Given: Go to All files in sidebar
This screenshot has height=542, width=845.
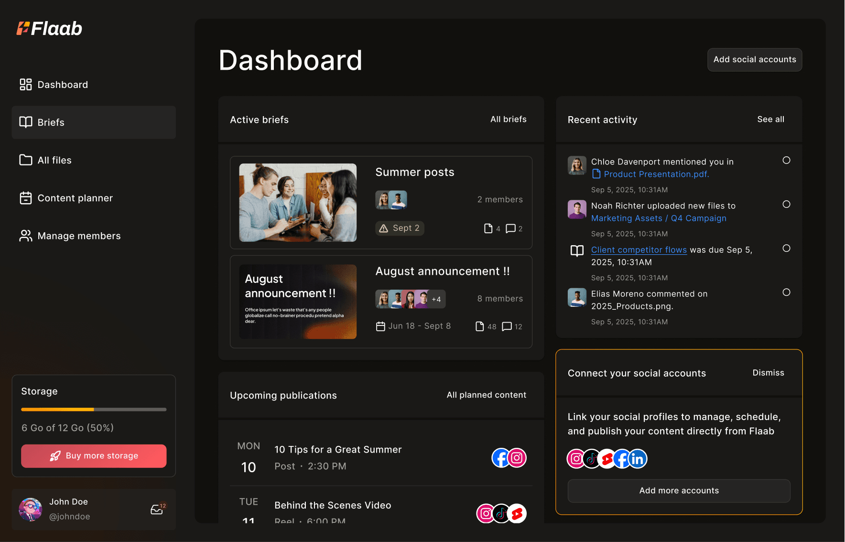Looking at the screenshot, I should (x=94, y=160).
